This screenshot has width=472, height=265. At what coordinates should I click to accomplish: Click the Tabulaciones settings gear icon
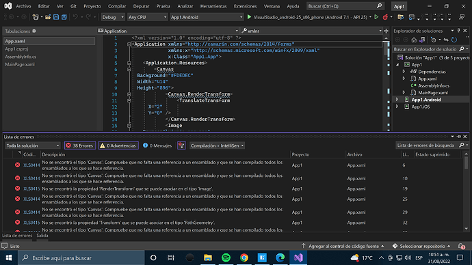click(x=34, y=31)
